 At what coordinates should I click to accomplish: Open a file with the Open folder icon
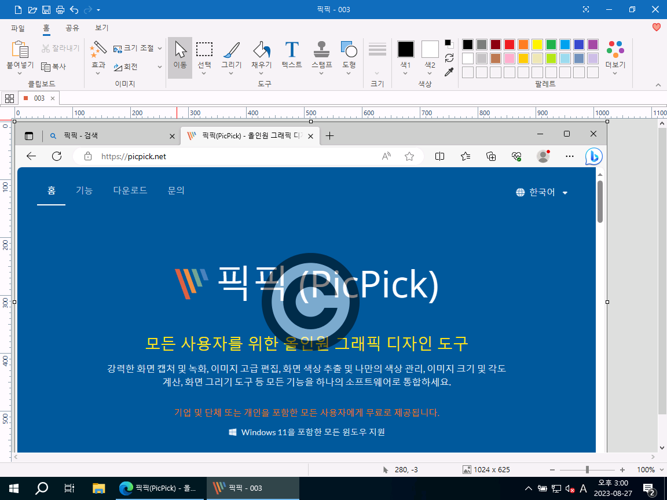pos(32,9)
